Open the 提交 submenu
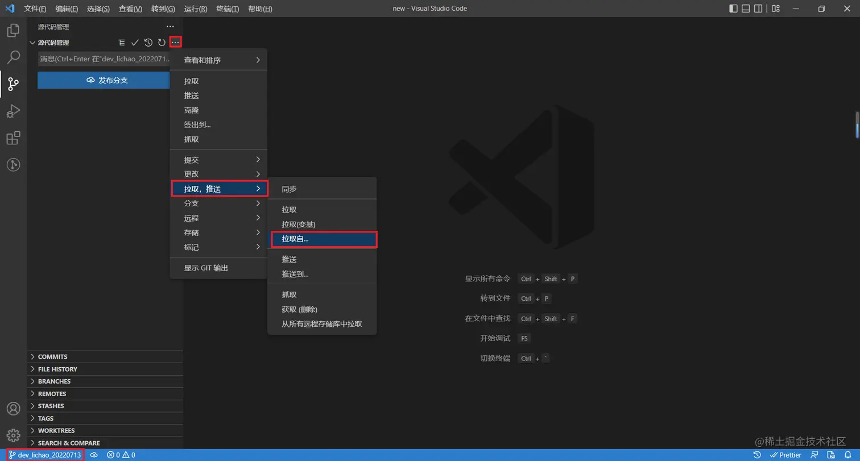Screen dimensions: 860x461 pyautogui.click(x=219, y=160)
